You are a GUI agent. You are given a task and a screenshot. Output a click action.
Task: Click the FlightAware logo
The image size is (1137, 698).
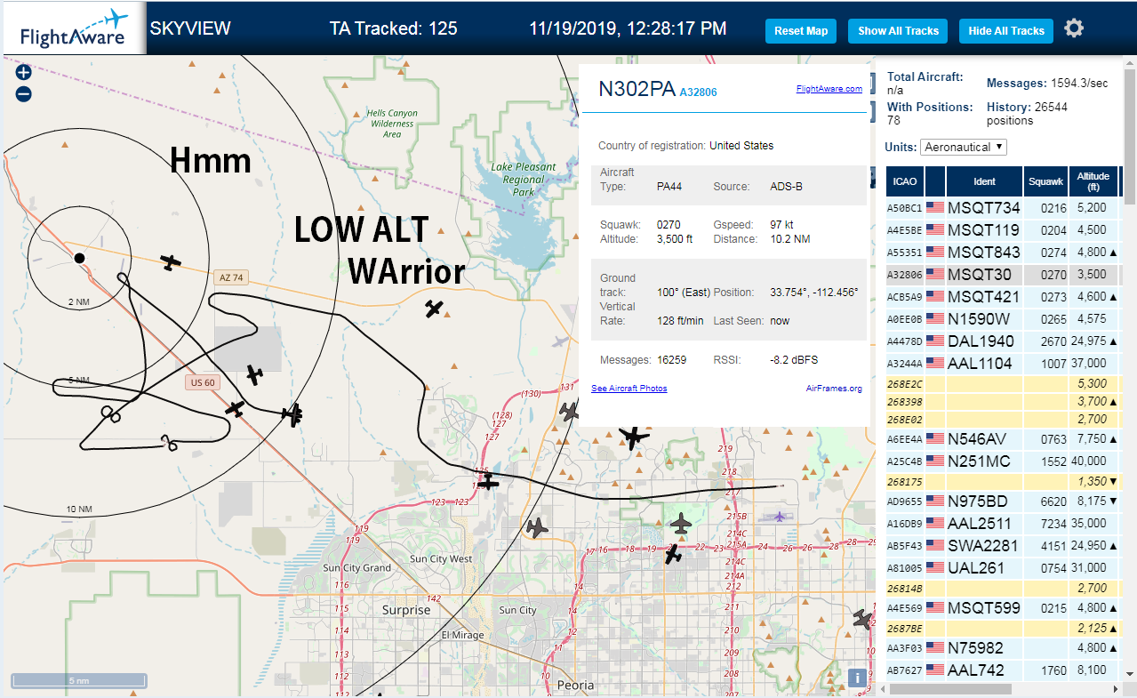(x=74, y=28)
